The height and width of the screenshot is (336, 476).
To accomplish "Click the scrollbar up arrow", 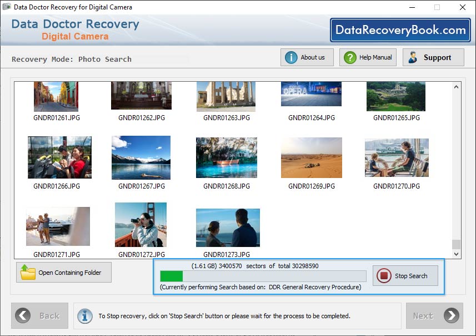I will click(x=457, y=86).
